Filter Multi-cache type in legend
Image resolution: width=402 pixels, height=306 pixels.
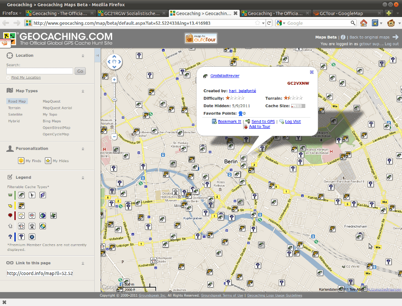(x=22, y=206)
